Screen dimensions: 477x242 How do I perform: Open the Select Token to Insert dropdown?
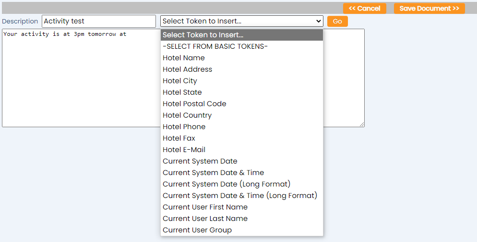pyautogui.click(x=242, y=21)
